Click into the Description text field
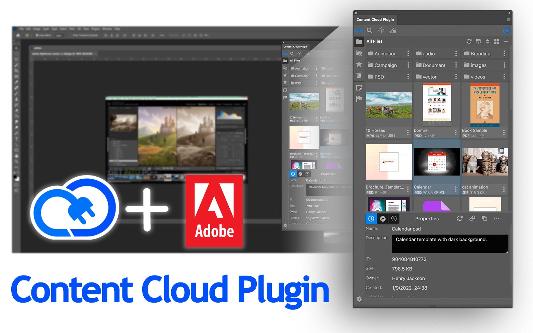Image resolution: width=533 pixels, height=333 pixels. [x=450, y=244]
